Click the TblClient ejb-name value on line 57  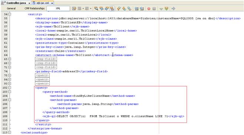point(61,27)
